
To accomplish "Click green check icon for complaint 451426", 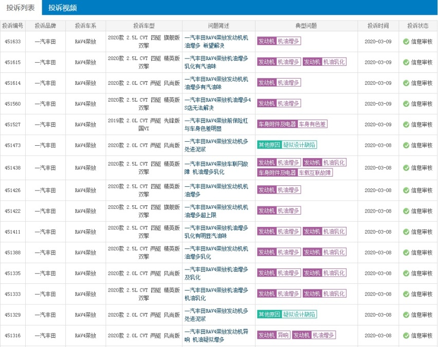I will (406, 190).
